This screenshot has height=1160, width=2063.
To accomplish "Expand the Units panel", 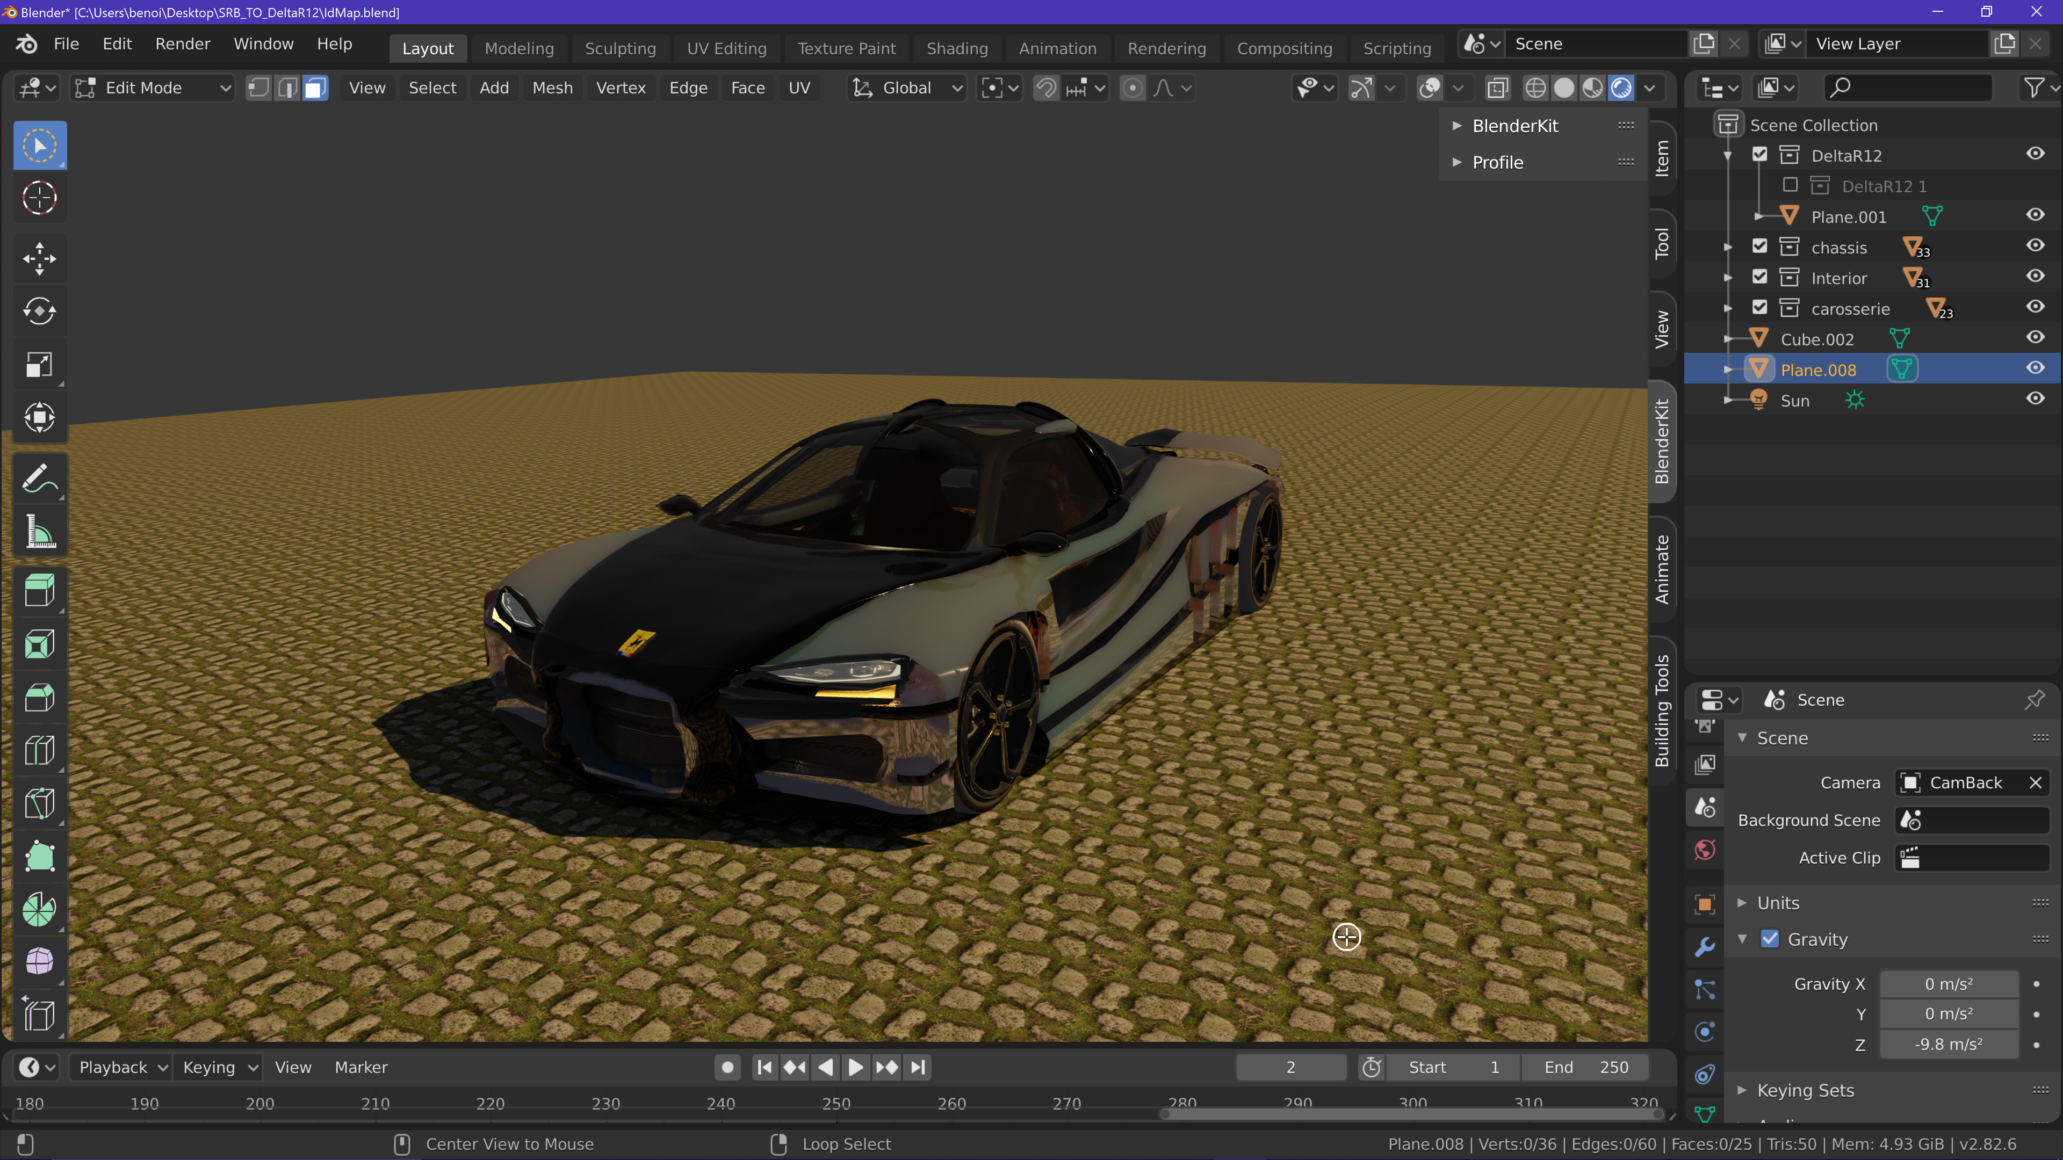I will pos(1778,903).
